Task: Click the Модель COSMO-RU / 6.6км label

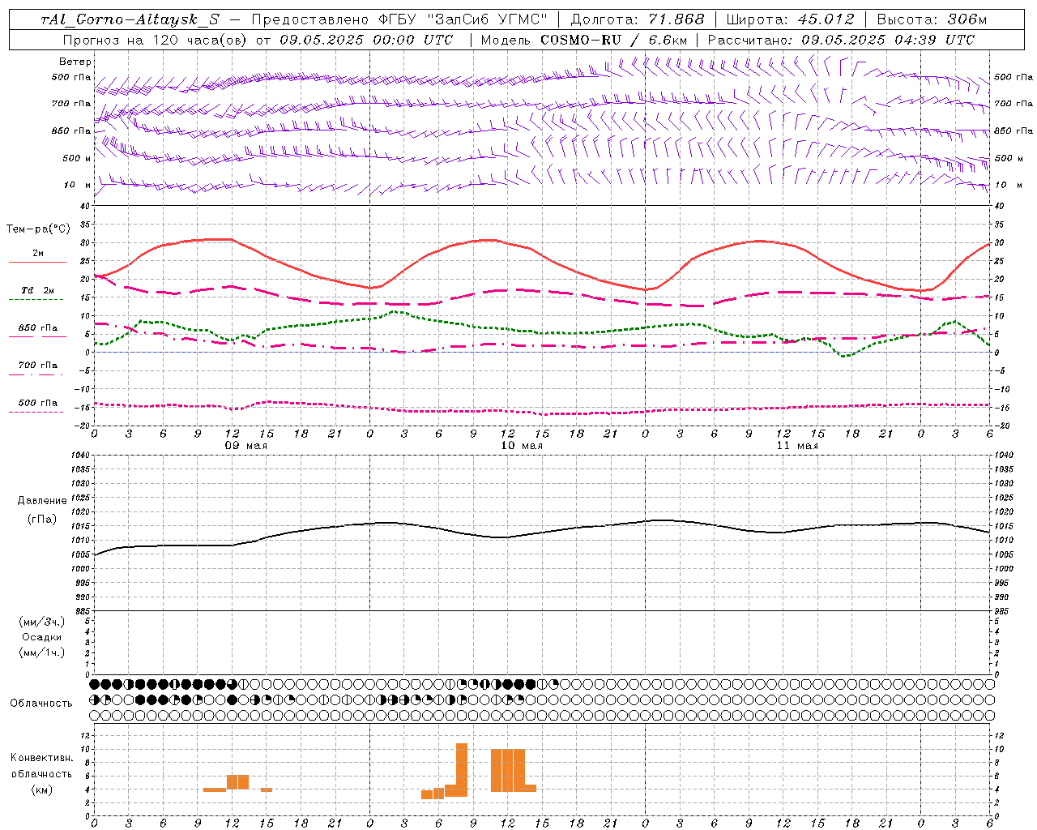Action: [x=584, y=40]
